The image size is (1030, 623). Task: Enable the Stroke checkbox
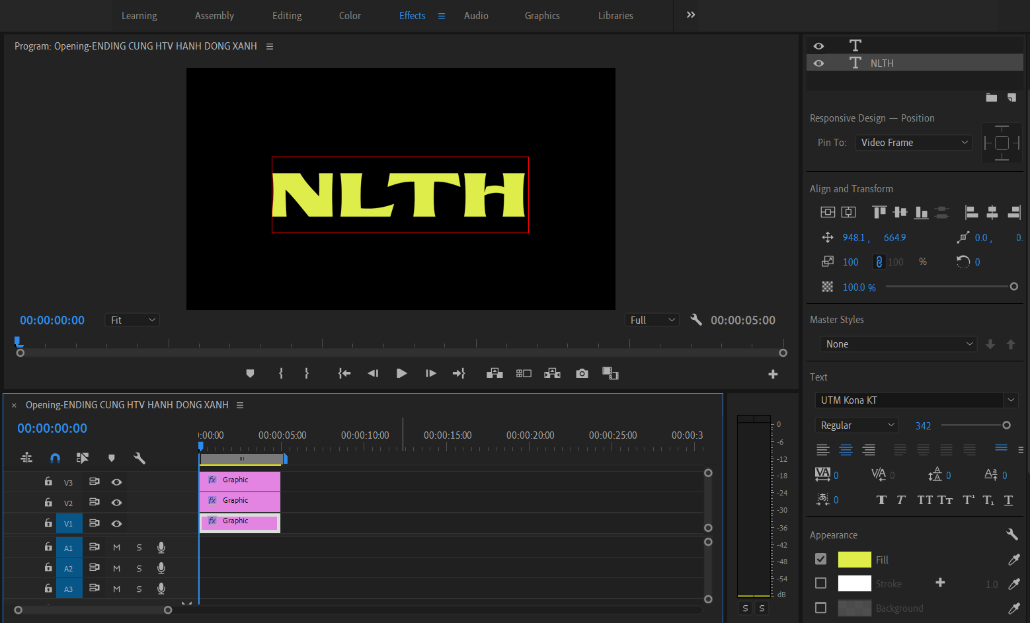(x=820, y=583)
